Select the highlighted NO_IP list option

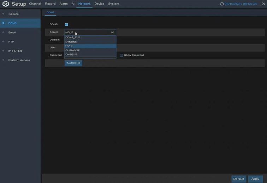click(90, 46)
